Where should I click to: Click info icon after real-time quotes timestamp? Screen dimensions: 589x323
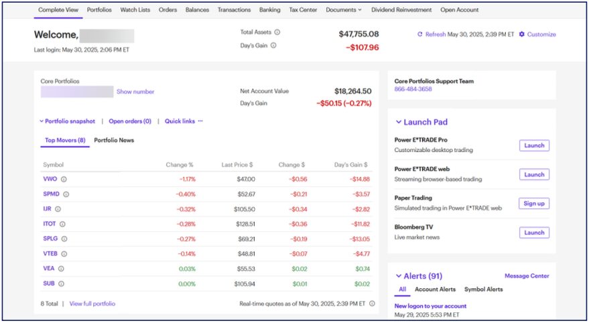point(372,304)
